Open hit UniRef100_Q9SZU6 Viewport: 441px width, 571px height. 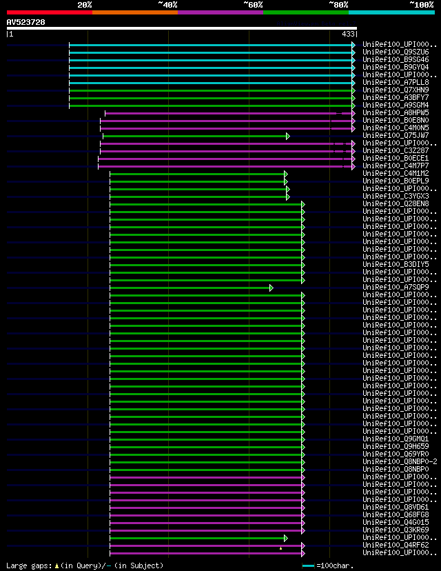tap(396, 52)
